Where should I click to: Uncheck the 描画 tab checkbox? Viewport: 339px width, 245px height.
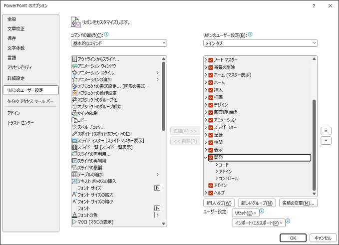coord(211,98)
